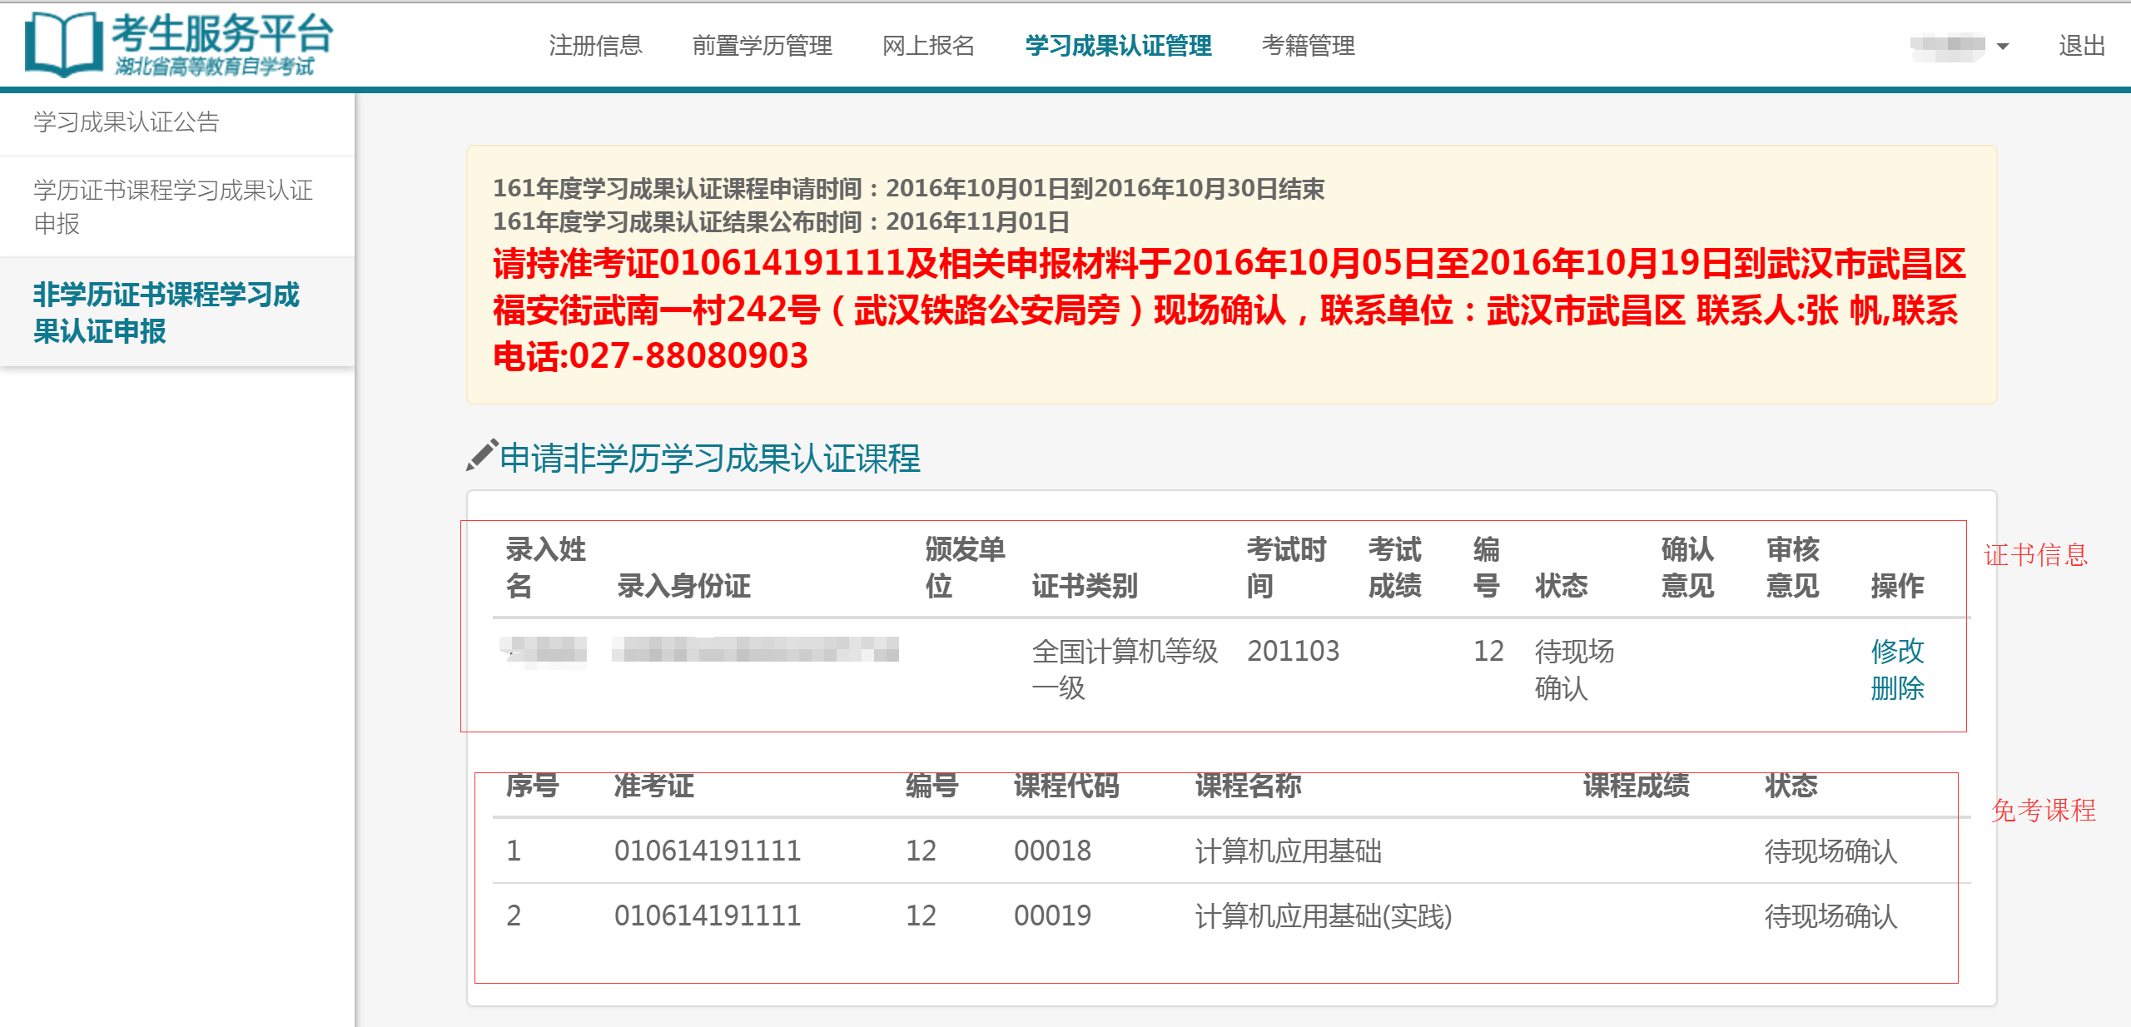
Task: Go to 网上报名 in the top navigation
Action: 930,46
